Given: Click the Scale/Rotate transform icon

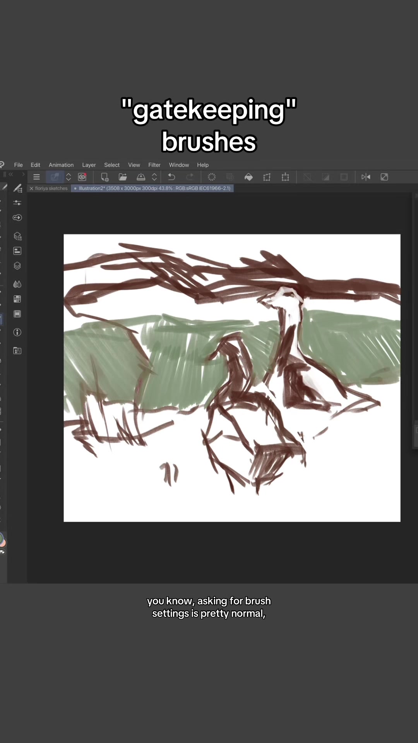Looking at the screenshot, I should 267,177.
